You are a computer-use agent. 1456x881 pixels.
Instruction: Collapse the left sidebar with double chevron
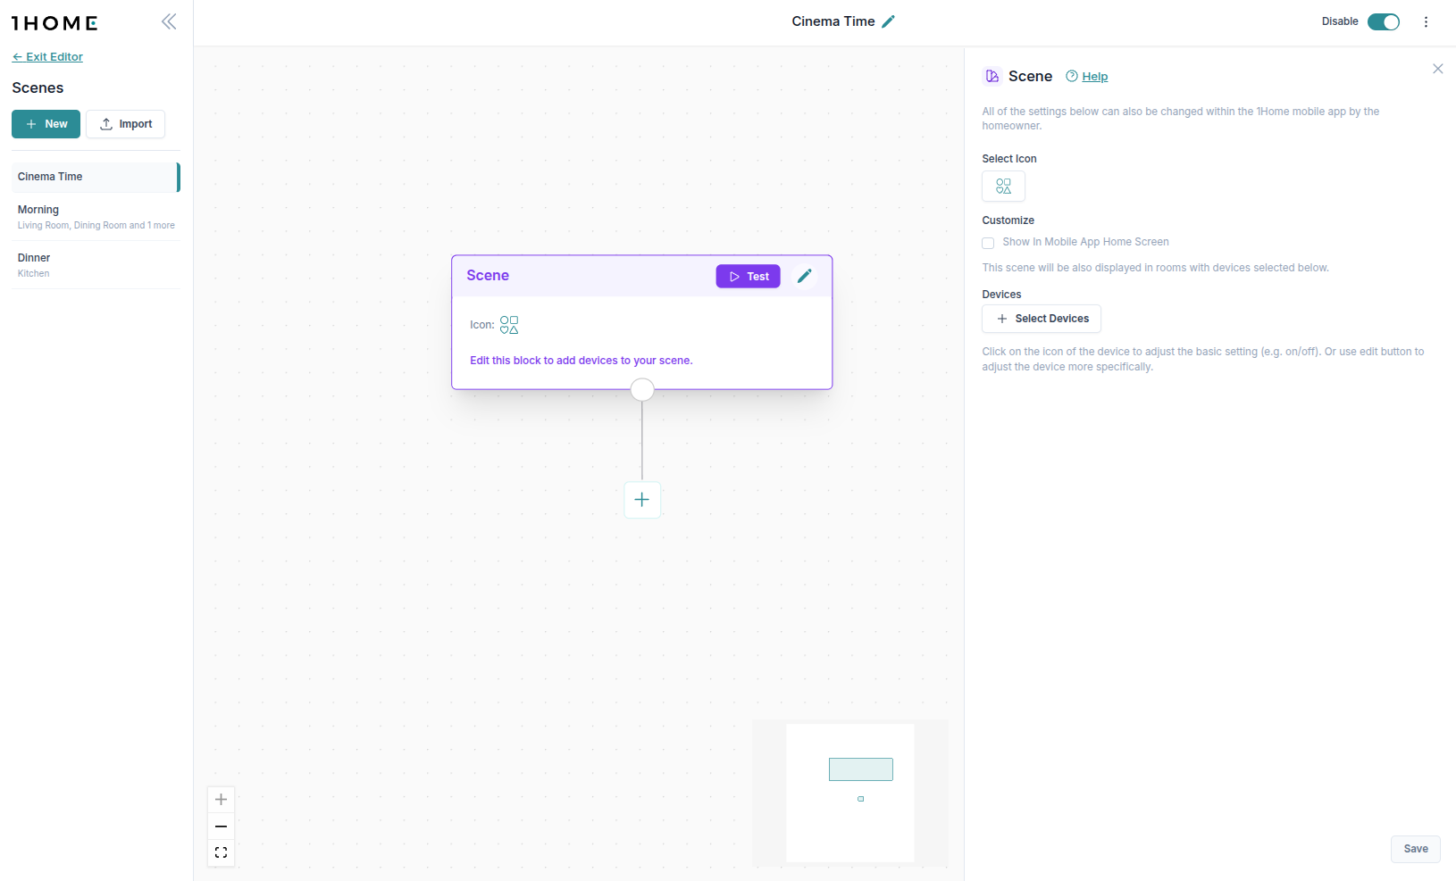(169, 21)
